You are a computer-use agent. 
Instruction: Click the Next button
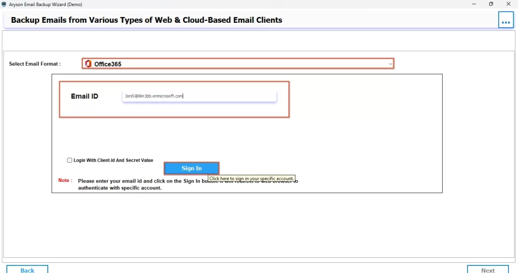(488, 269)
